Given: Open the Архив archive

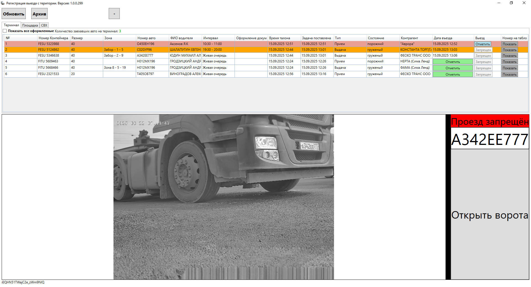Looking at the screenshot, I should point(39,14).
